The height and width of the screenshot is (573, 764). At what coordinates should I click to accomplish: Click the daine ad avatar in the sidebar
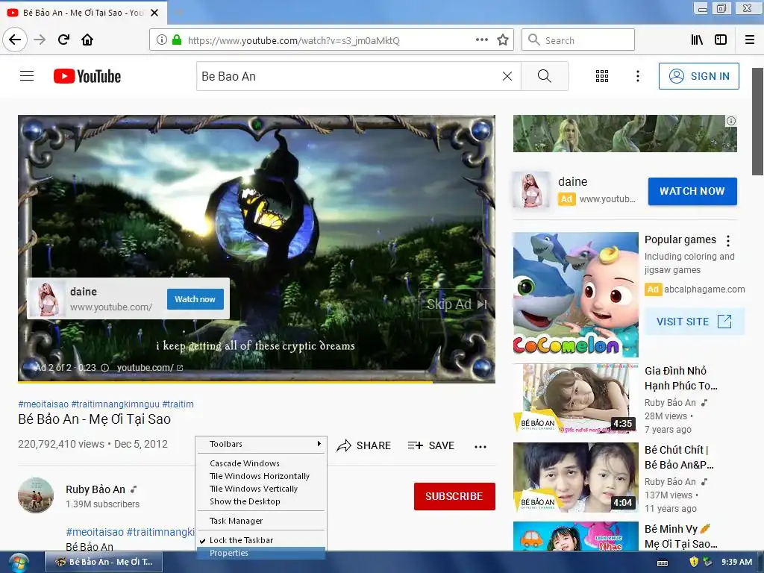tap(531, 190)
